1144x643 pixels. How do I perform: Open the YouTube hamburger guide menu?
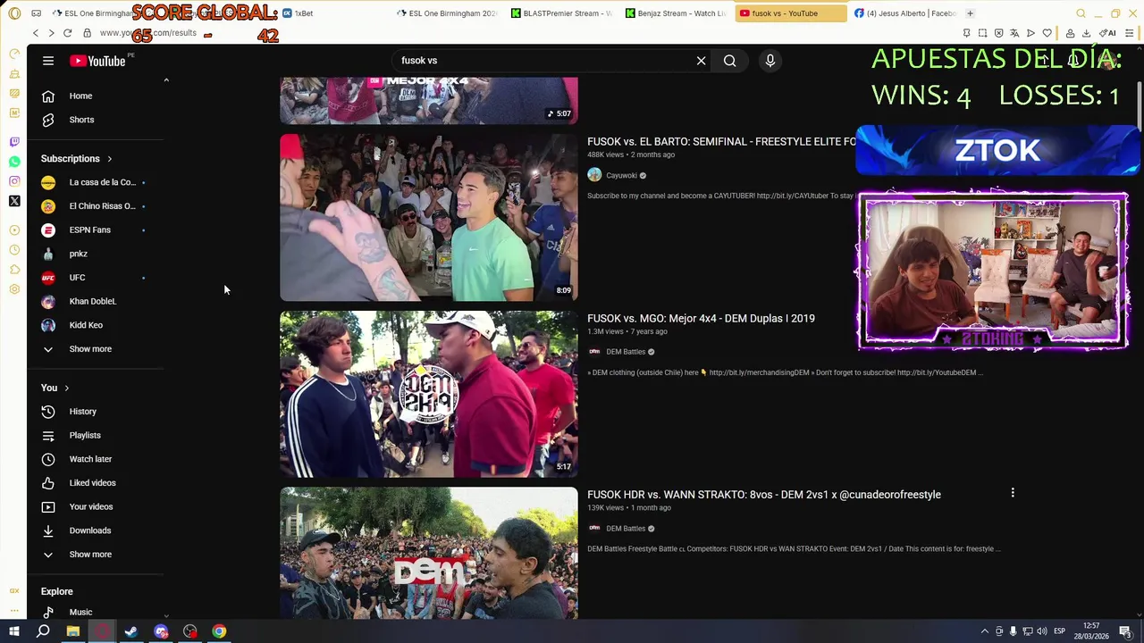click(48, 61)
